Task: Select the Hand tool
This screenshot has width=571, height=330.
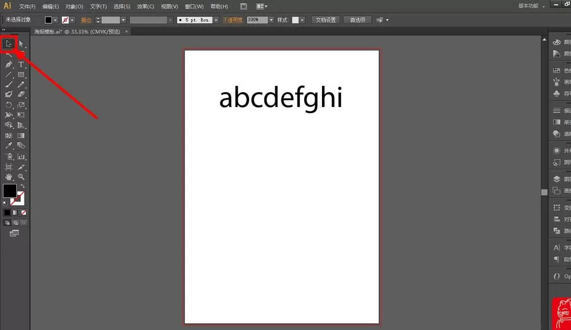Action: tap(9, 177)
